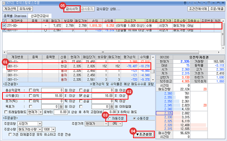The width and height of the screenshot is (227, 141).
Task: Check 이익 for 총손익금액
Action: (30, 90)
